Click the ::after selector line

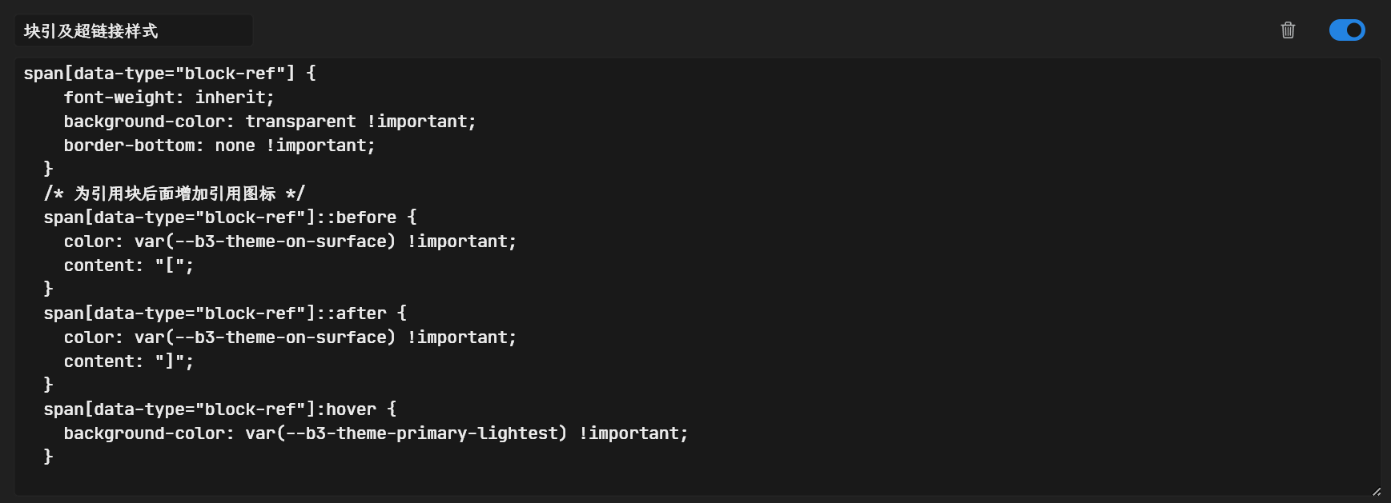point(224,313)
